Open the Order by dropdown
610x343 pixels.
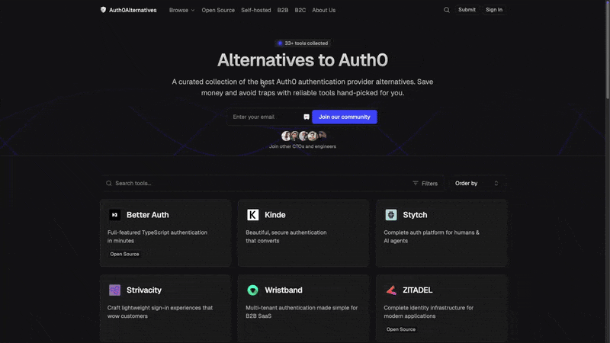(477, 183)
